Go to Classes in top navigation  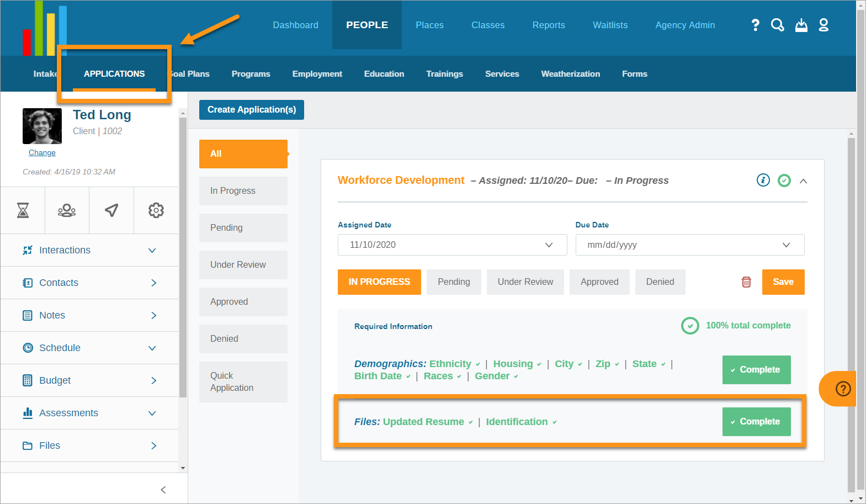[488, 25]
